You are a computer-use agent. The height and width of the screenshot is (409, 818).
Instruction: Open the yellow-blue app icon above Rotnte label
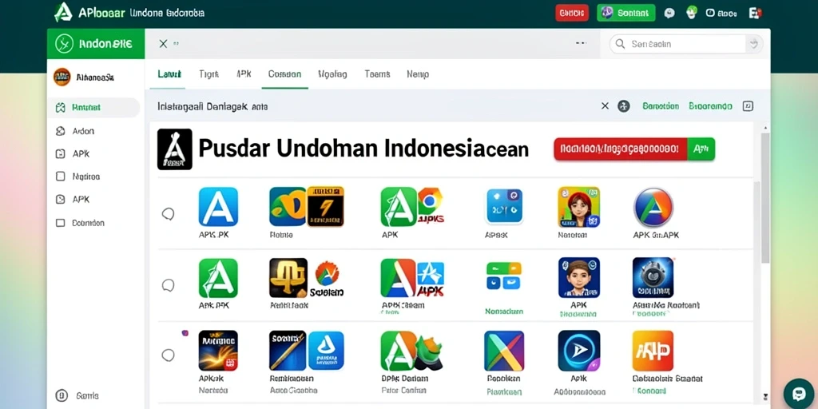(x=287, y=207)
